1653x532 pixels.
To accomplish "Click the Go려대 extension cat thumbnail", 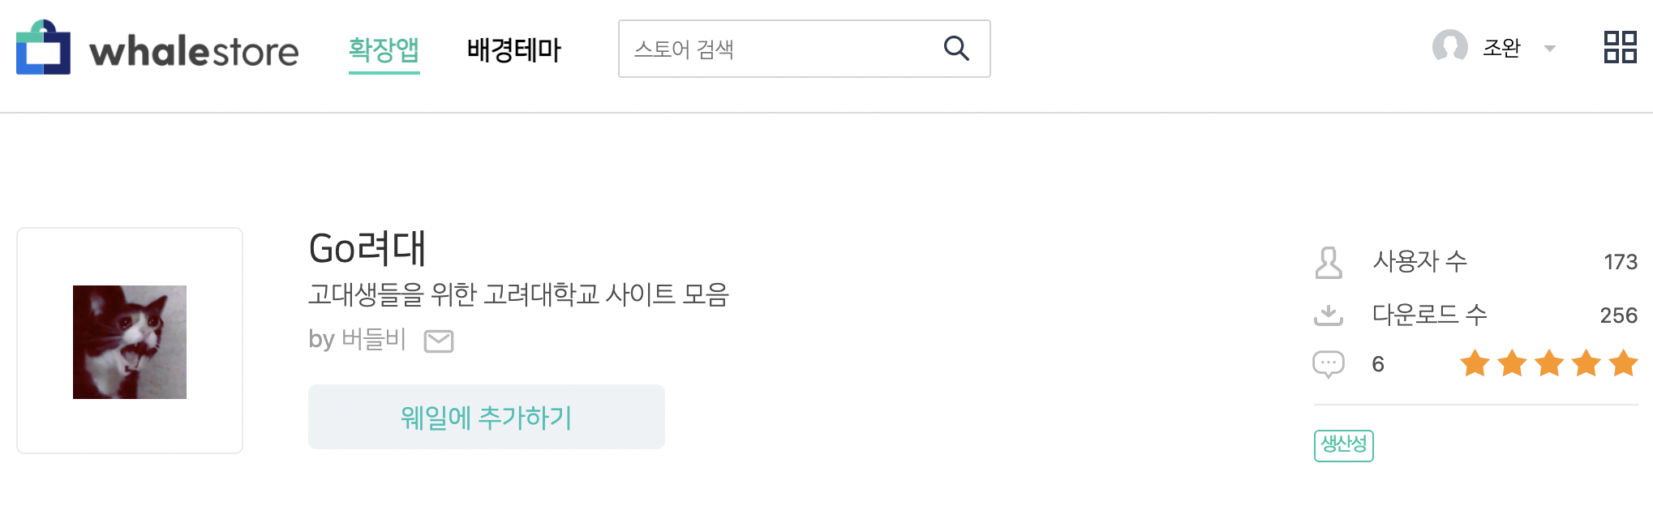I will click(130, 341).
